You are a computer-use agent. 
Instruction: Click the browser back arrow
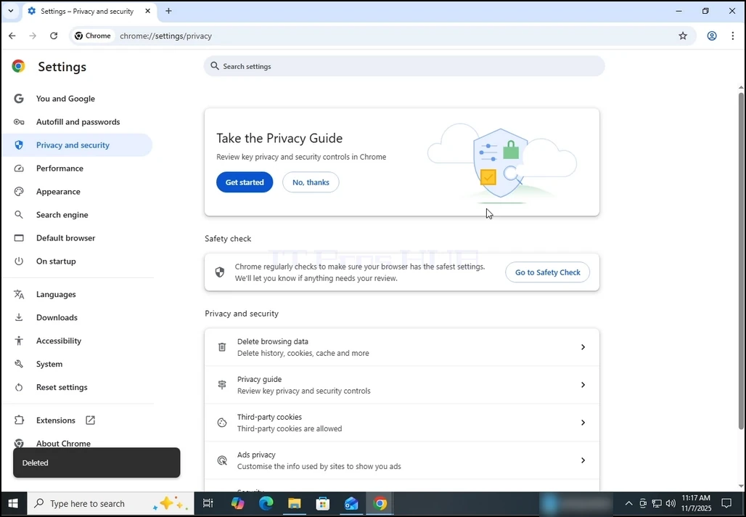coord(12,36)
